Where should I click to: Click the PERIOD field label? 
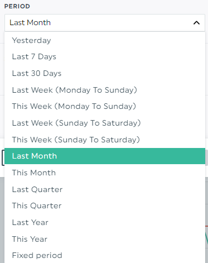pyautogui.click(x=17, y=6)
